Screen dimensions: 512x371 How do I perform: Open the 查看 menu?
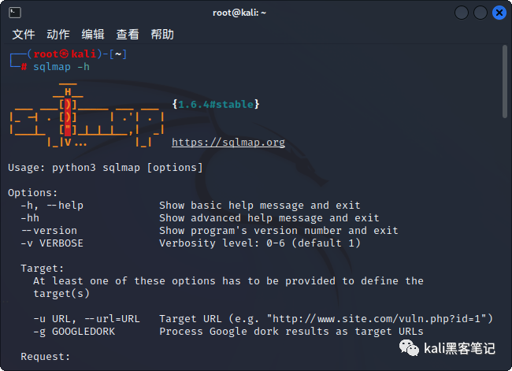(128, 35)
